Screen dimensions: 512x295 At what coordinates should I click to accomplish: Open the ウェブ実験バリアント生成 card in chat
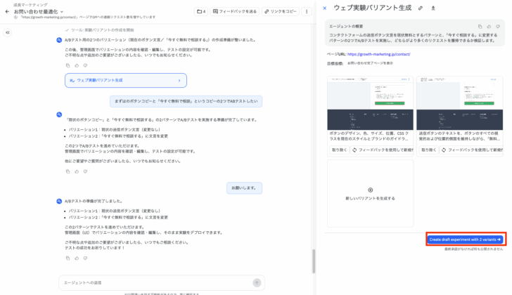tap(125, 81)
